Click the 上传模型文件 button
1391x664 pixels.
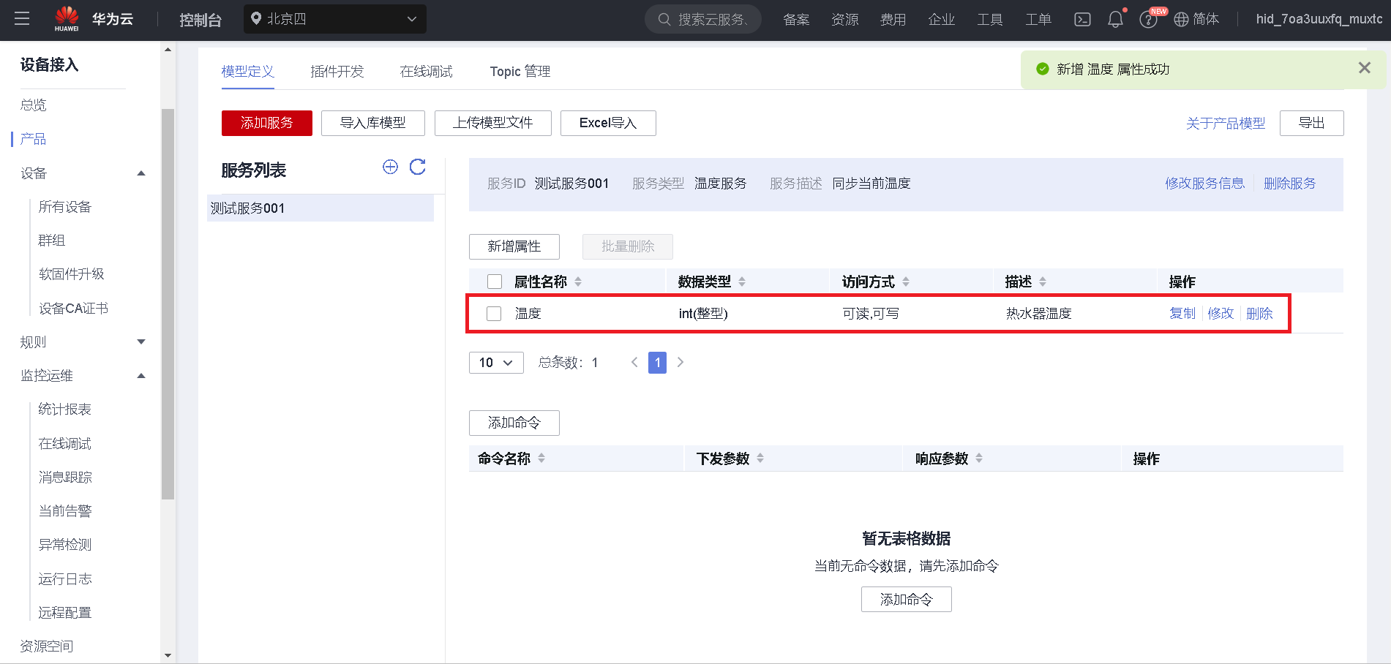(493, 123)
